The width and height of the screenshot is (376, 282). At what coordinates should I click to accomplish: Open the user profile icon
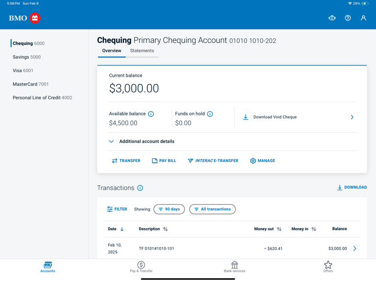coord(363,18)
